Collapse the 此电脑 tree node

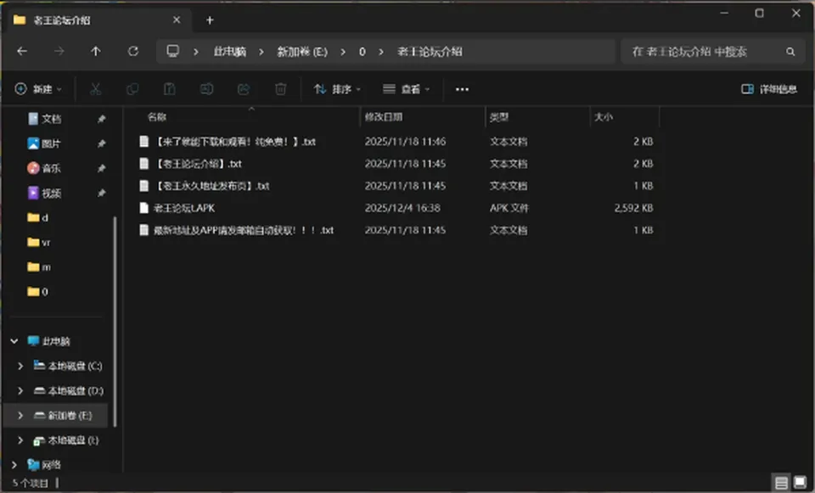click(14, 341)
